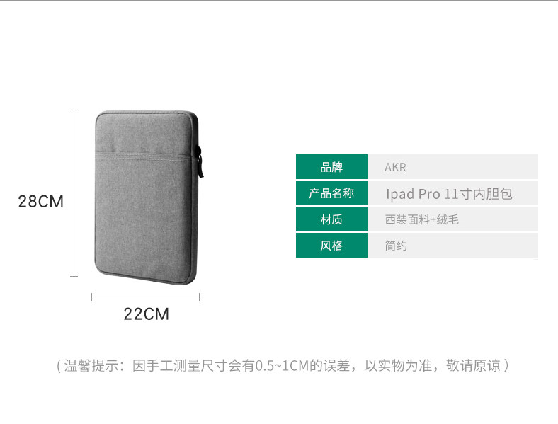Click the zipper pull on the sleeve
558x424 pixels.
point(200,162)
